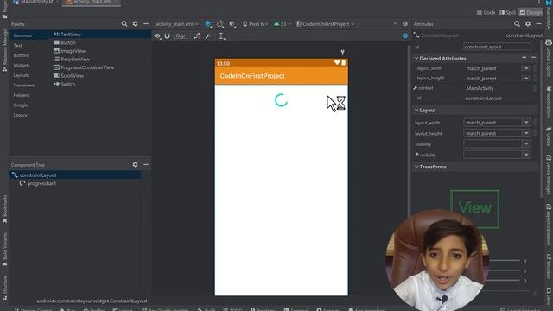The image size is (553, 311).
Task: Collapse Layout attributes section
Action: pos(416,110)
